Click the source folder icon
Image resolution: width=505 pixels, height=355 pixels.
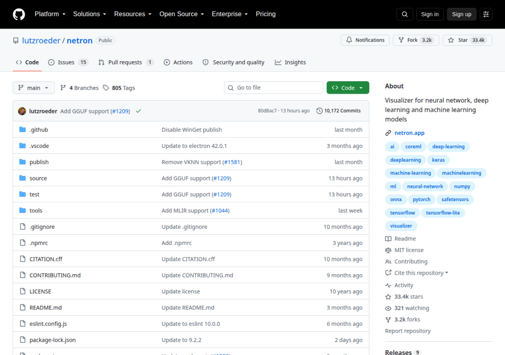pyautogui.click(x=22, y=178)
